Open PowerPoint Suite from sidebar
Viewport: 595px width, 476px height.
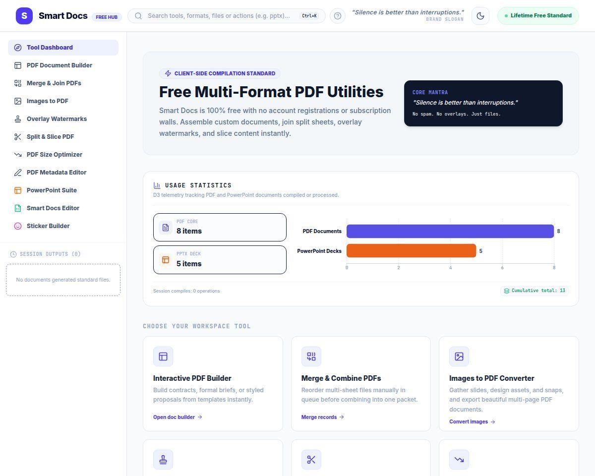click(63, 190)
